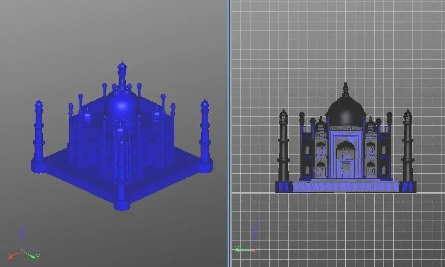Image resolution: width=445 pixels, height=267 pixels.
Task: Click the XYZ axis gizmo in the left viewport
Action: tap(23, 242)
